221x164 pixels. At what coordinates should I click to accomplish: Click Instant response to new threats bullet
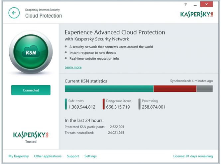point(93,53)
